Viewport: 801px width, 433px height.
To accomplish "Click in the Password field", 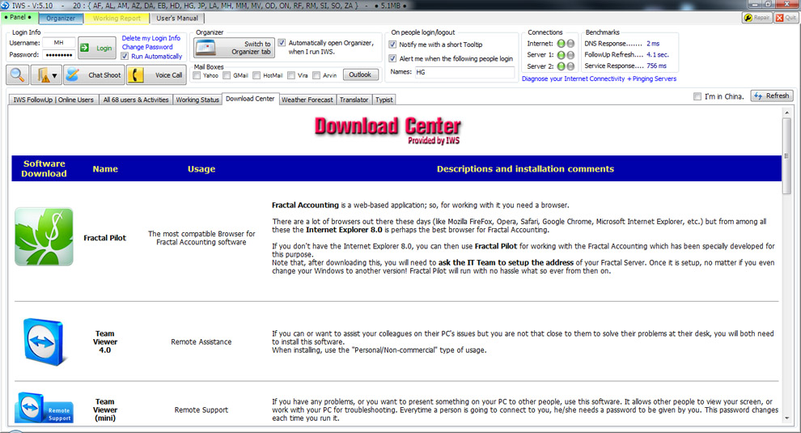I will tap(59, 55).
